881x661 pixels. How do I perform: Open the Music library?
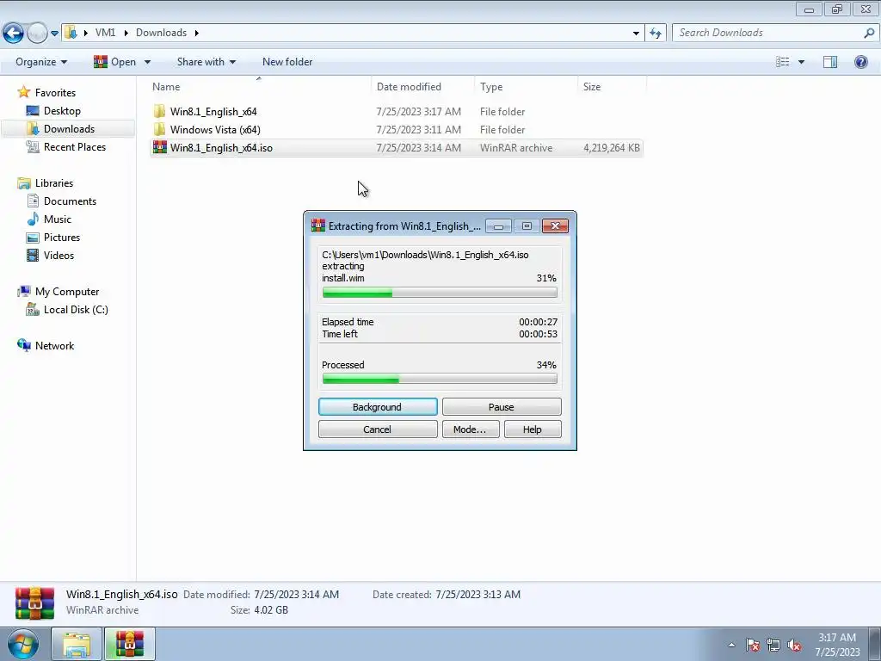tap(58, 219)
